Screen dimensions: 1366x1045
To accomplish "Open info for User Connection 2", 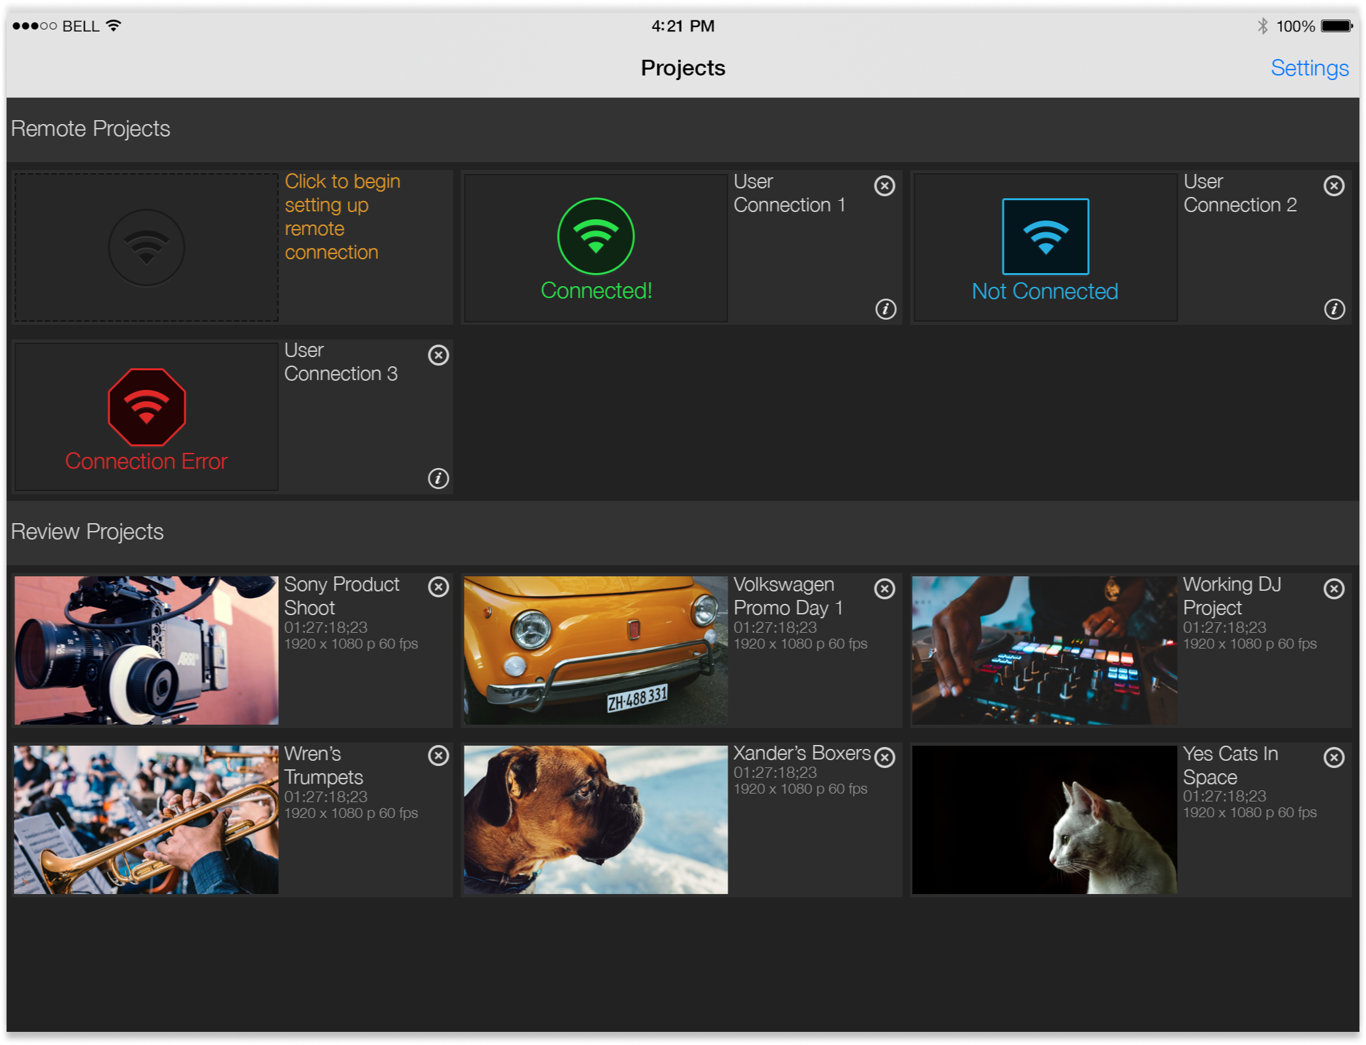I will [1334, 309].
